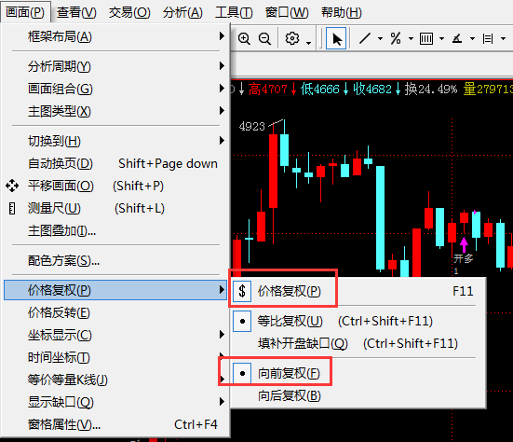Open the gear settings tool
Viewport: 513px width, 442px height.
pyautogui.click(x=291, y=38)
